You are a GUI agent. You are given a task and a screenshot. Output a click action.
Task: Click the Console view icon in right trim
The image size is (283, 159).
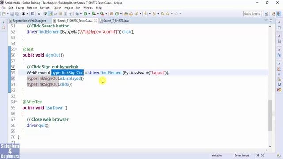pyautogui.click(x=279, y=84)
